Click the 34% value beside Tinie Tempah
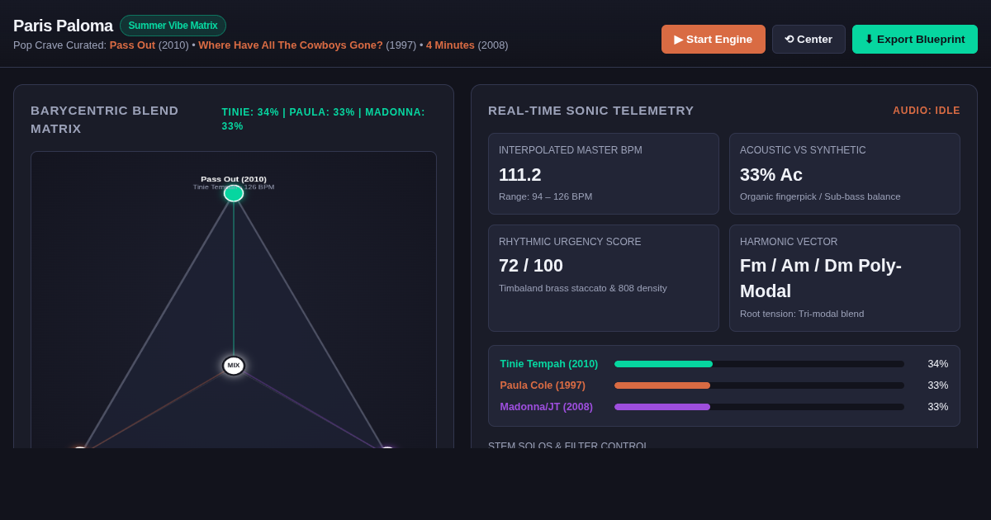Image resolution: width=991 pixels, height=520 pixels. 937,364
